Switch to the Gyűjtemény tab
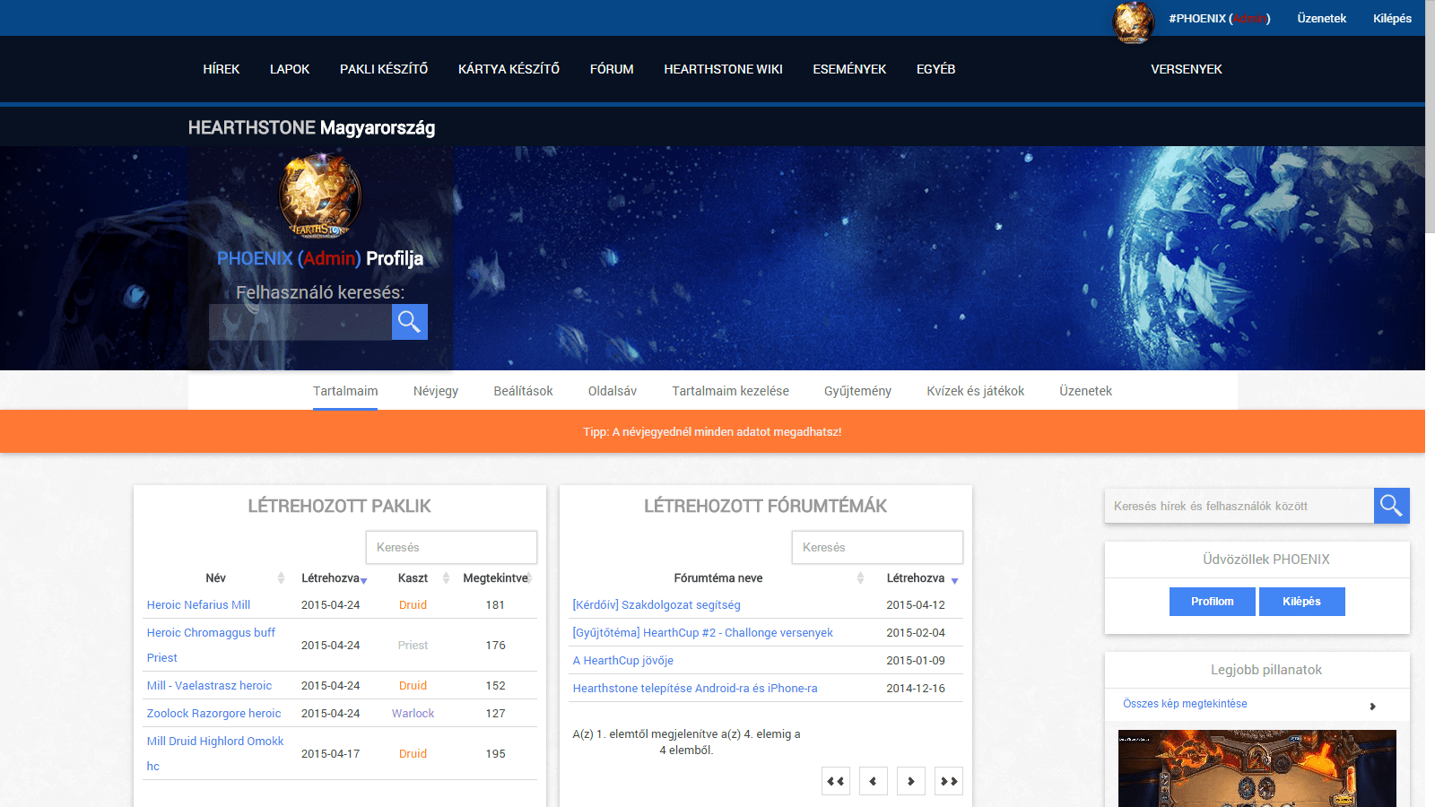 [857, 391]
